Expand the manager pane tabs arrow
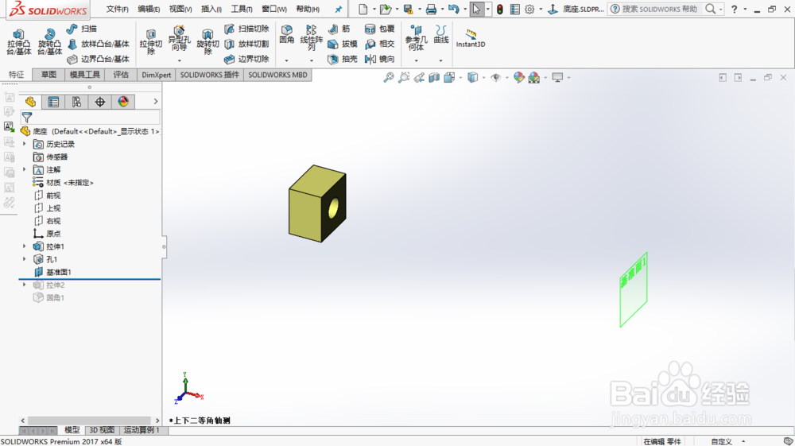The width and height of the screenshot is (795, 446). 156,102
